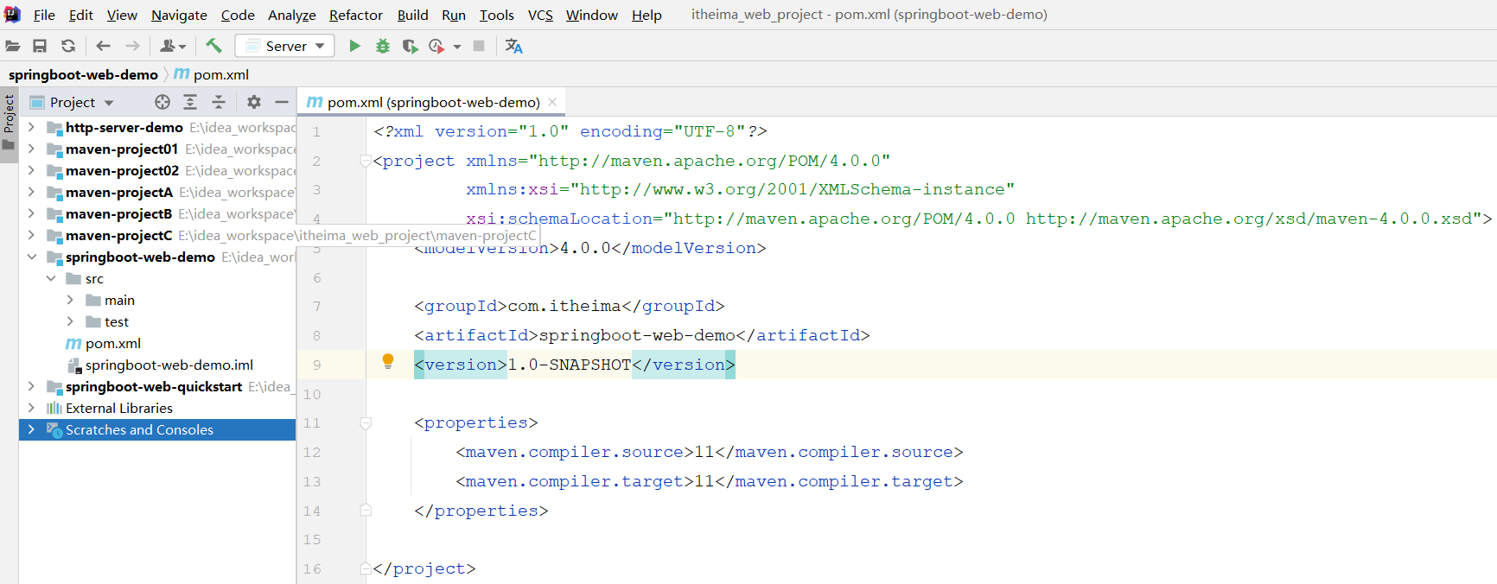Click the green Run button
This screenshot has width=1497, height=584.
(x=354, y=46)
